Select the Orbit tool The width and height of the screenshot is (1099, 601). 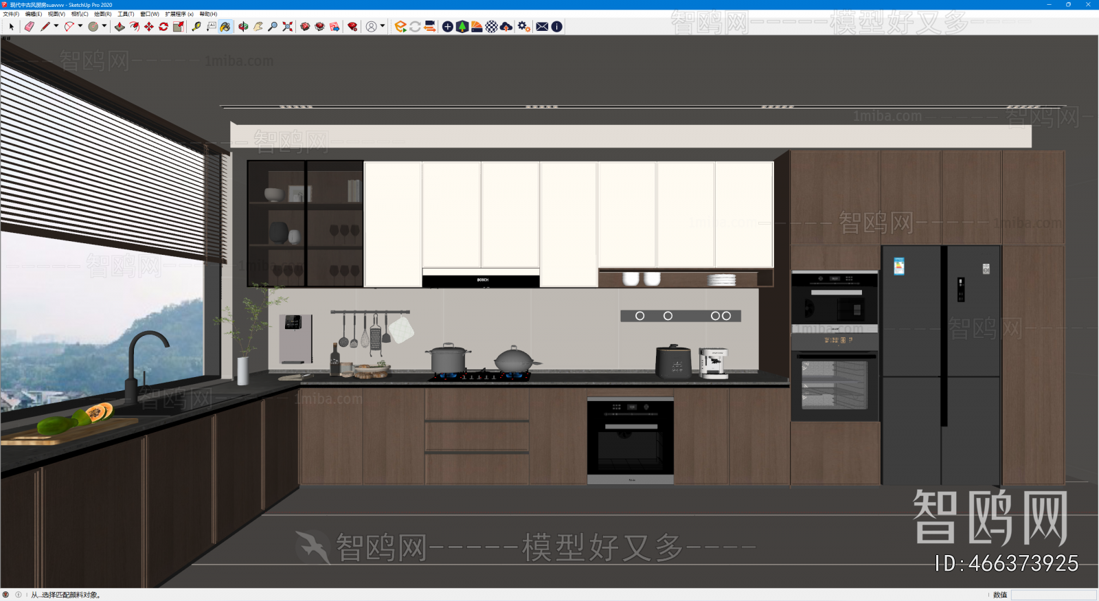coord(243,27)
